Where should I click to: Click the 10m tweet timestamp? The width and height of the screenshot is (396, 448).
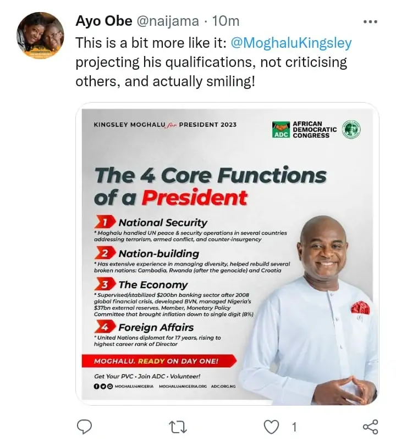tap(226, 22)
